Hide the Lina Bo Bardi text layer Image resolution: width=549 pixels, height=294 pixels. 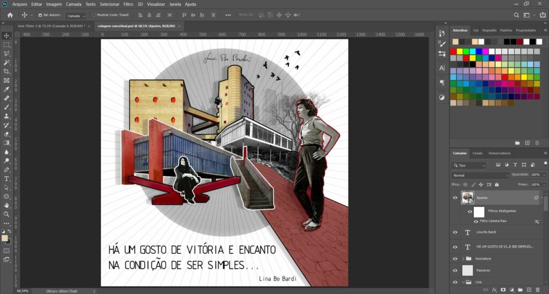[455, 232]
